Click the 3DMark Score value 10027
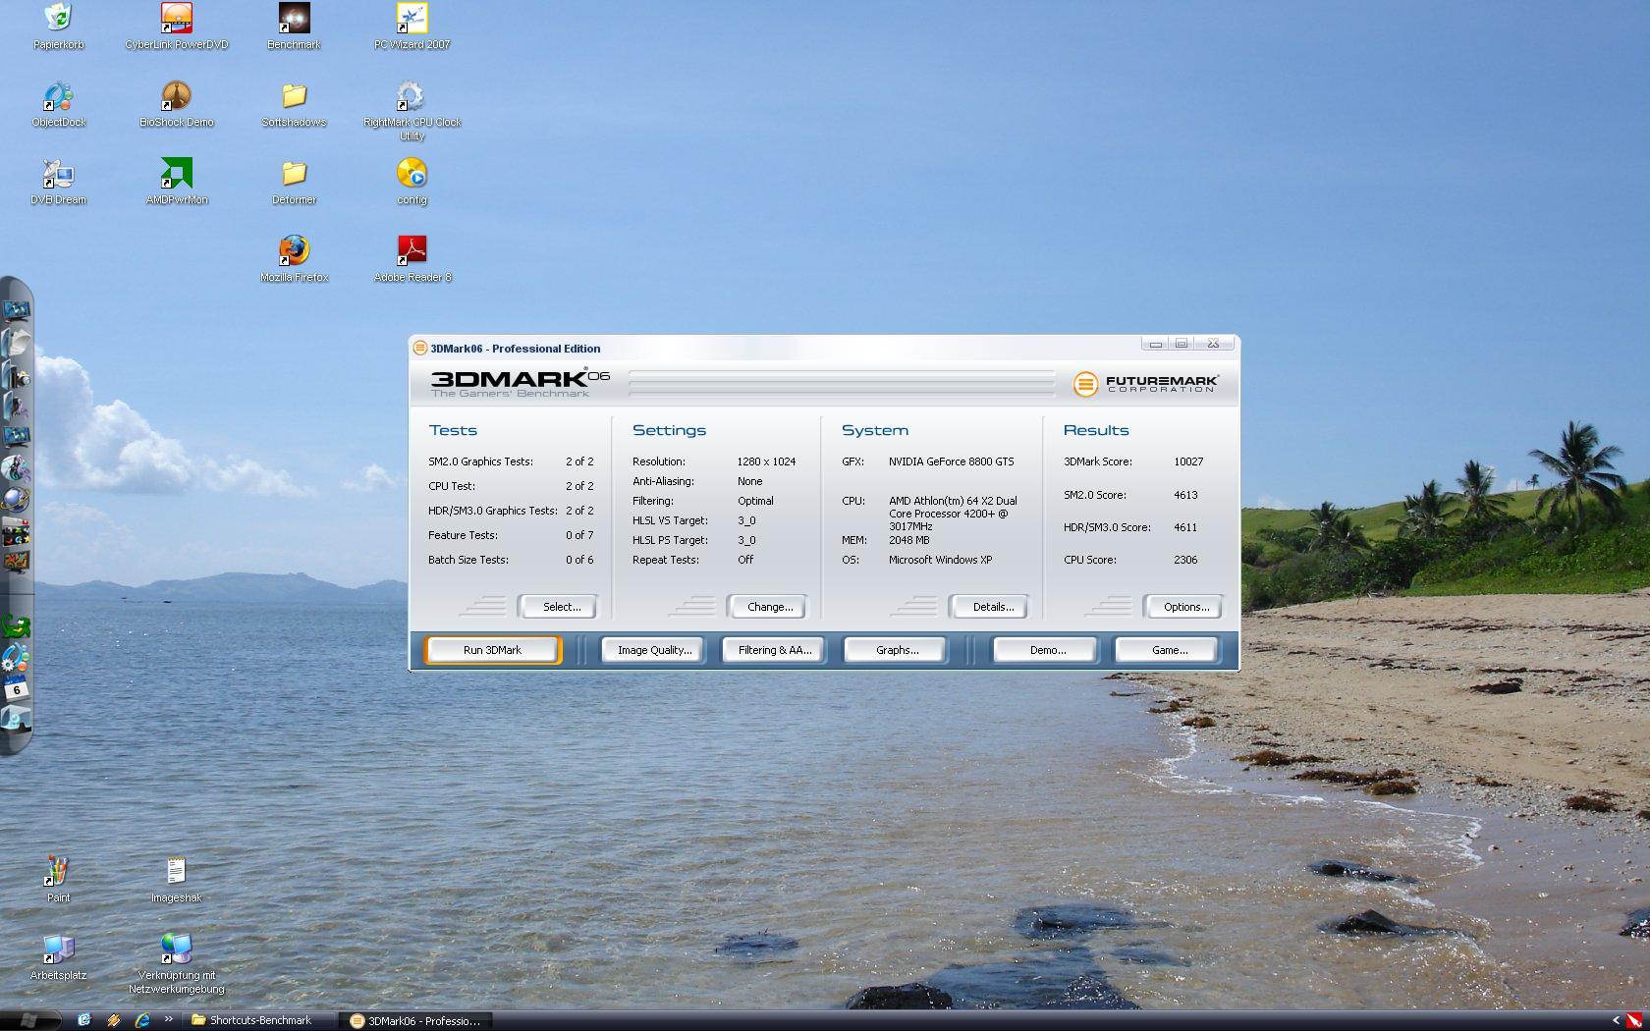The width and height of the screenshot is (1650, 1031). click(1188, 461)
